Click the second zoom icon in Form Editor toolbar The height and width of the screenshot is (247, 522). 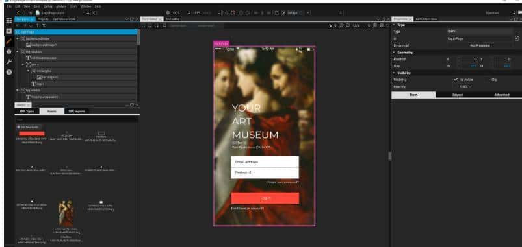348,25
